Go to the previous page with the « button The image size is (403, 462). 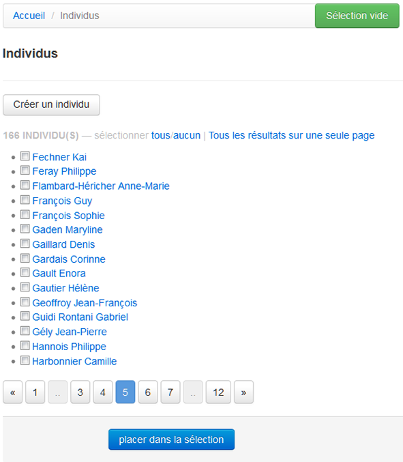click(13, 392)
